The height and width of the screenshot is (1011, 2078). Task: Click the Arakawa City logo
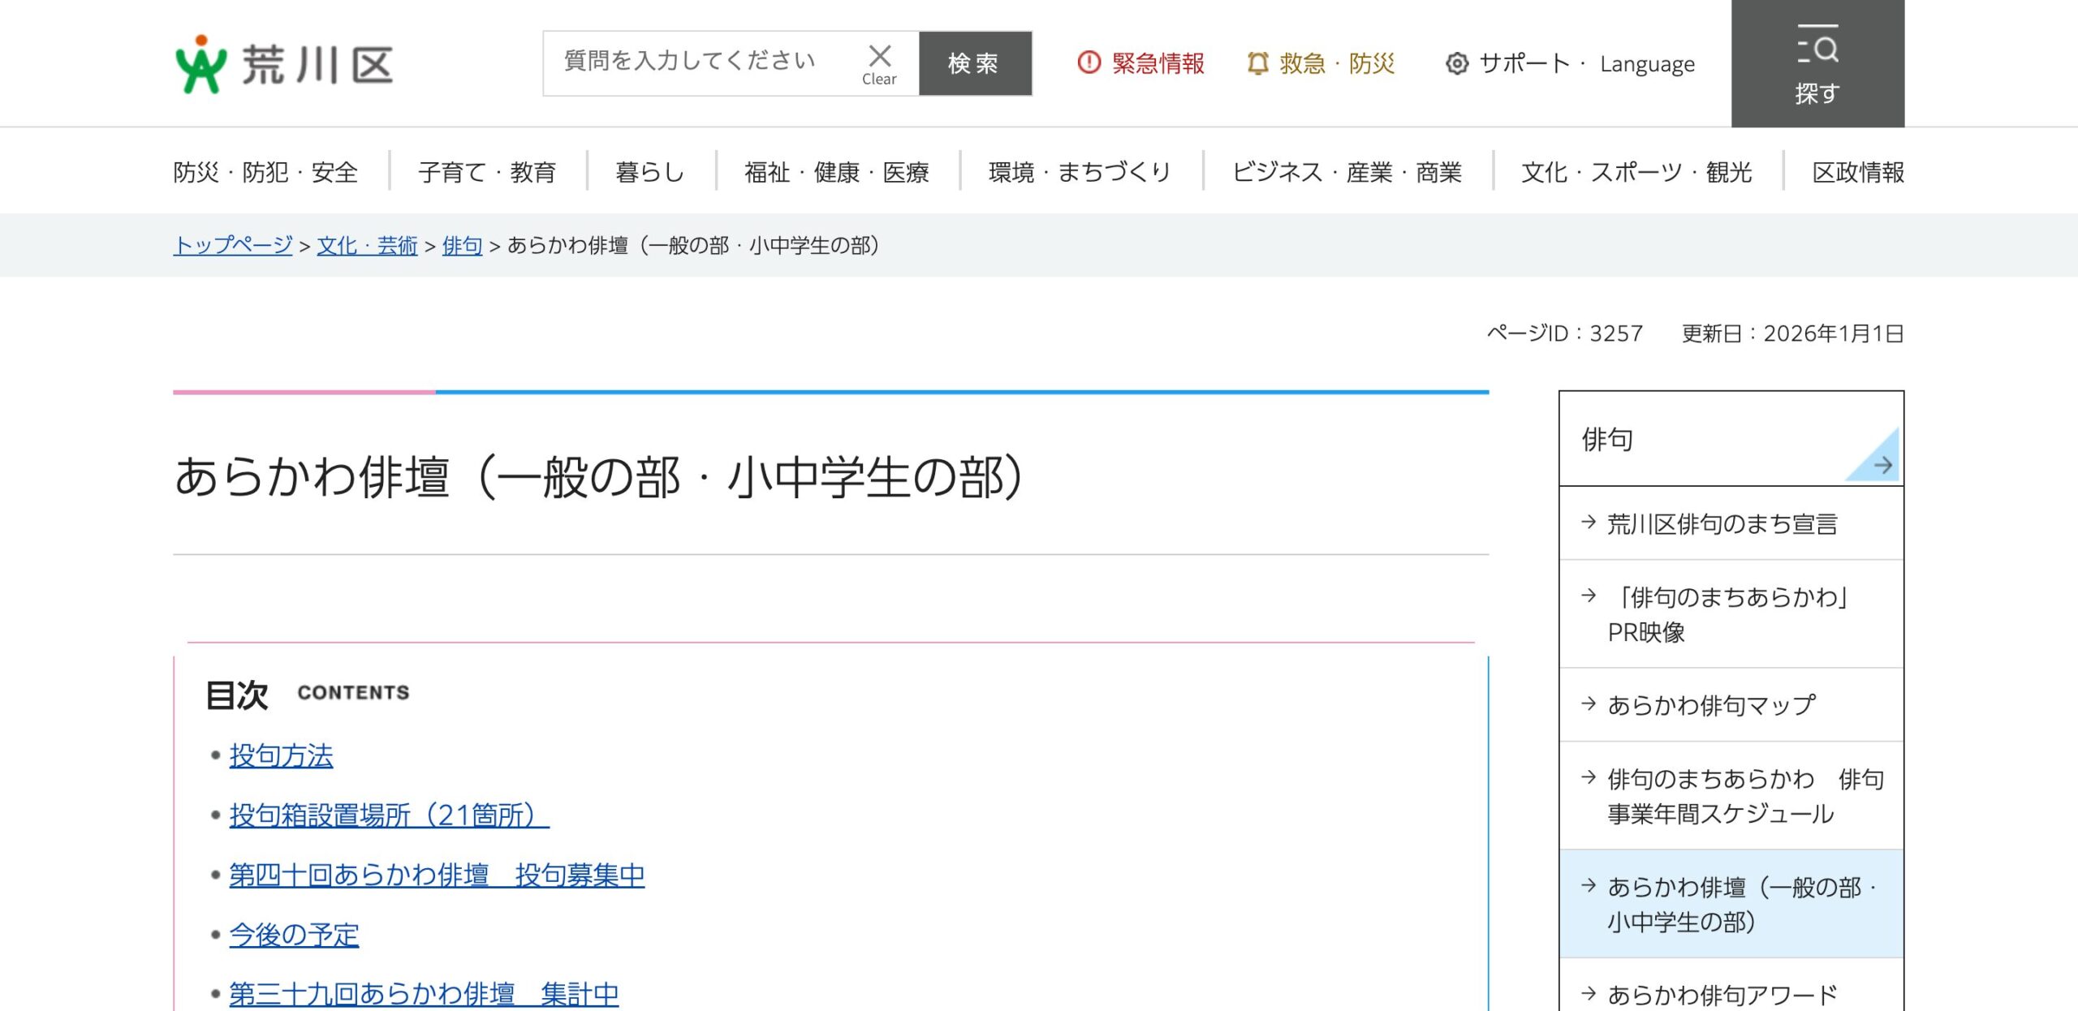tap(284, 64)
